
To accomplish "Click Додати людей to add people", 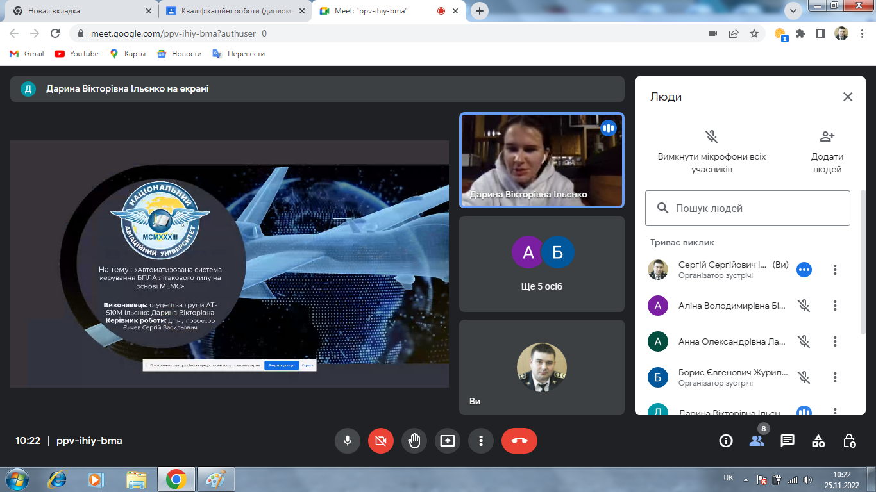I will (827, 152).
